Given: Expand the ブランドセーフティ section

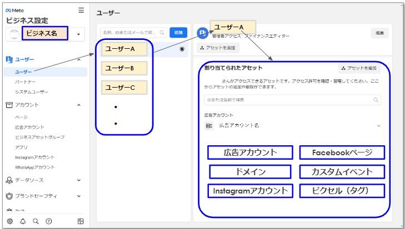Looking at the screenshot, I should pos(78,196).
